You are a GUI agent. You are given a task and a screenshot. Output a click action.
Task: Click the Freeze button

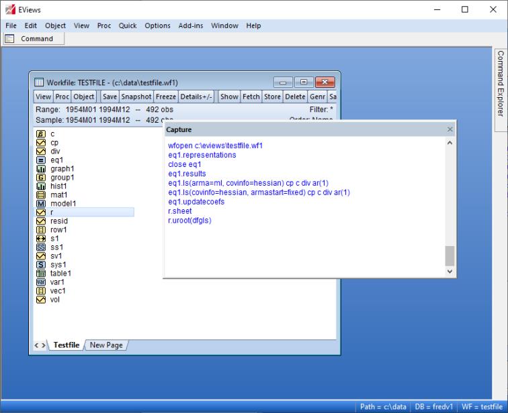[x=166, y=97]
